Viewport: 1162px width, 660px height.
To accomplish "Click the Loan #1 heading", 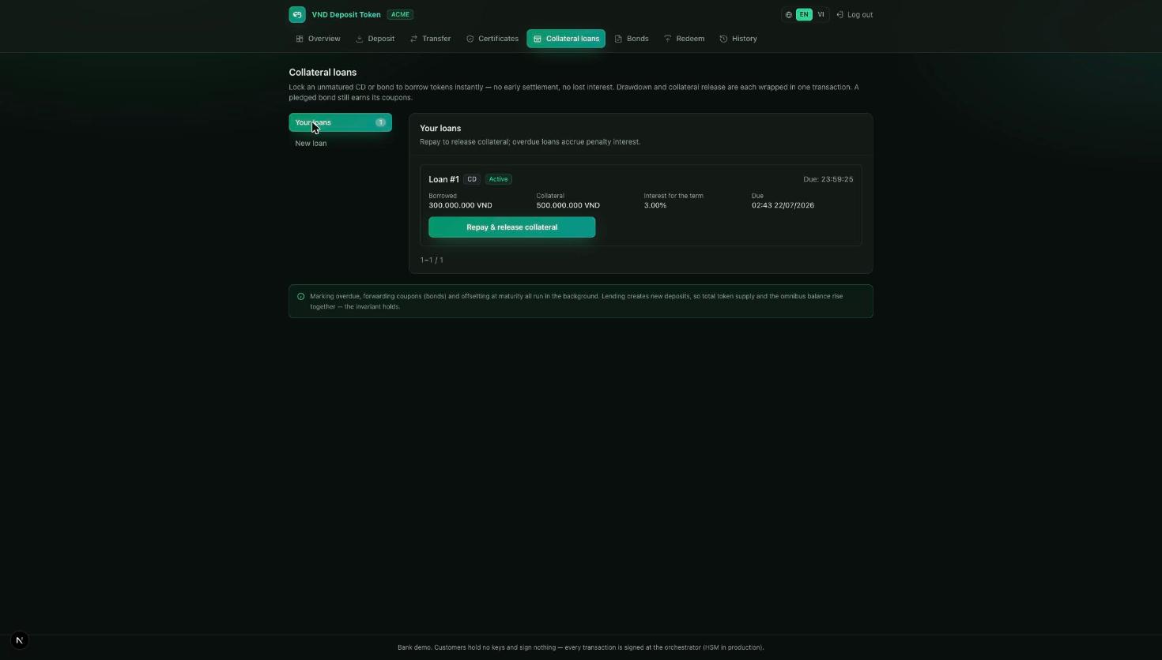I will [443, 179].
